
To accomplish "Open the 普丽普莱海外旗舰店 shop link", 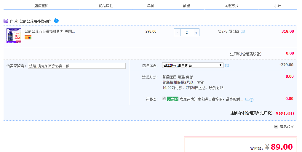I will coord(35,21).
